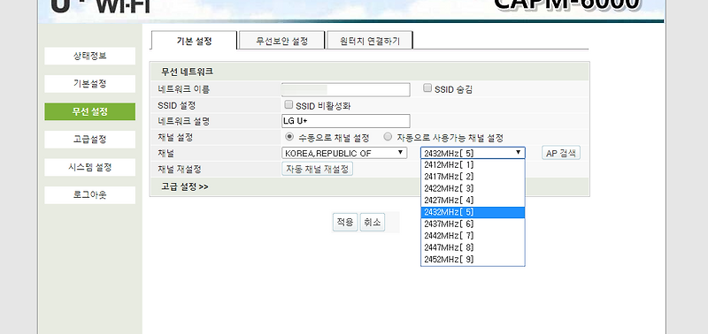Click 로그아웃 to log out
Image resolution: width=708 pixels, height=334 pixels.
90,195
